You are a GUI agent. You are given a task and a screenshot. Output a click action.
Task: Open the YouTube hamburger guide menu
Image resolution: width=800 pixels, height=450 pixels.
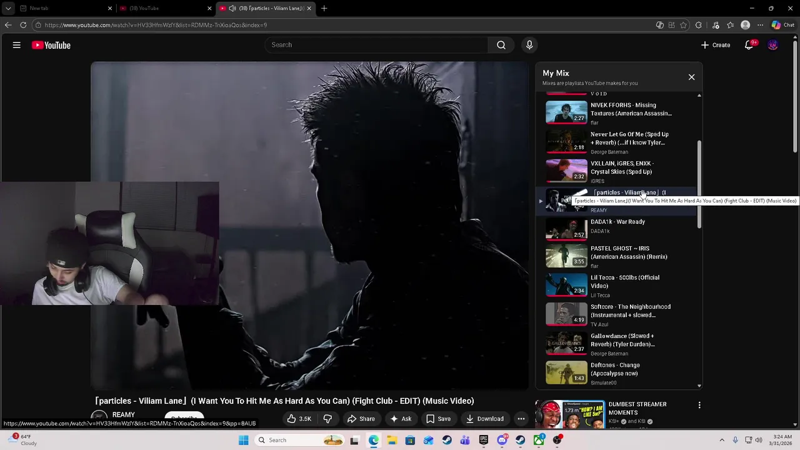[x=17, y=45]
